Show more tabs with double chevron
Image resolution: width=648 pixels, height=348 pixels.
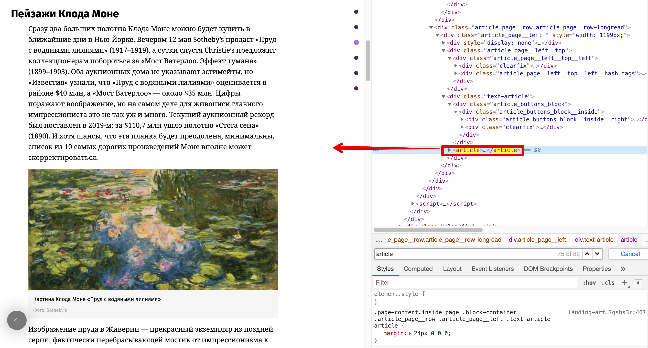tap(623, 269)
